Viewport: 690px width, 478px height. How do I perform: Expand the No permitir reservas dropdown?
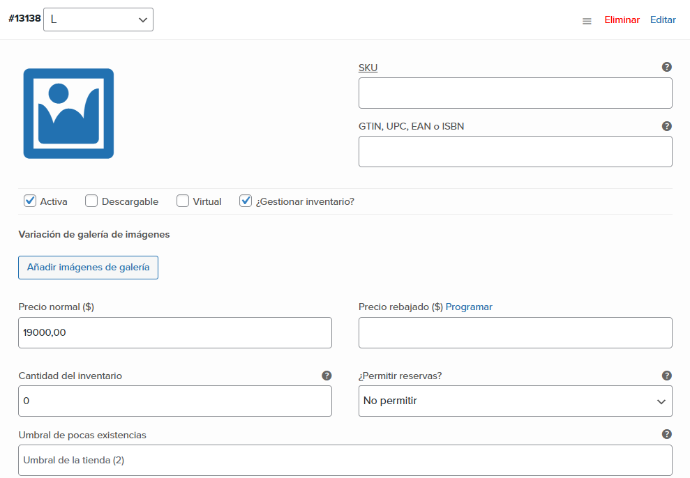(x=516, y=401)
